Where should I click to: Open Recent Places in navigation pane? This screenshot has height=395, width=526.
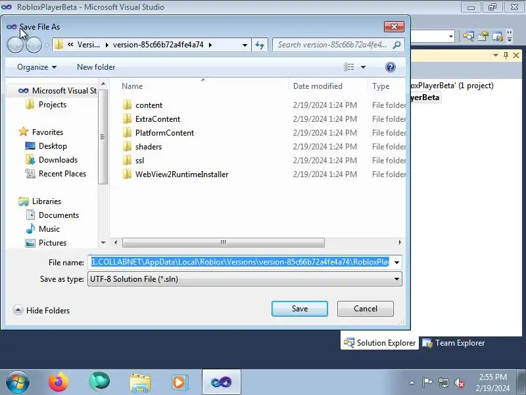(56, 174)
